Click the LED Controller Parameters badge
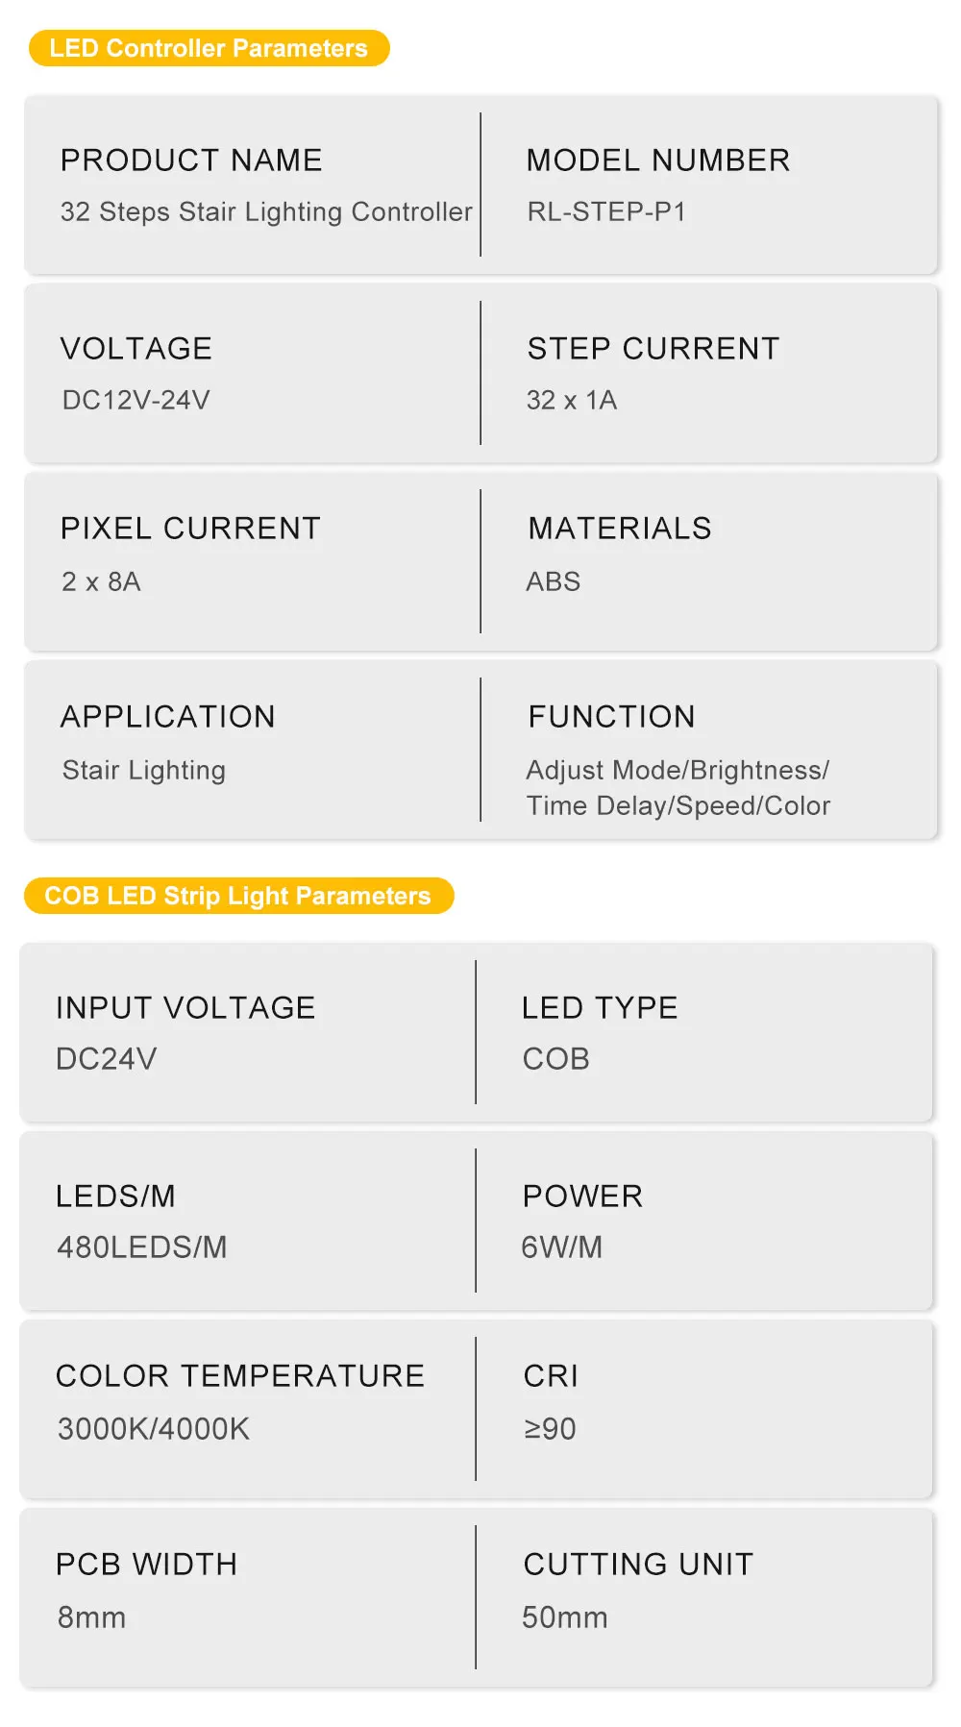961x1727 pixels. click(209, 48)
